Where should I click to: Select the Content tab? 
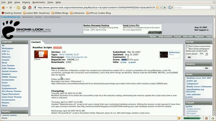click(36, 42)
